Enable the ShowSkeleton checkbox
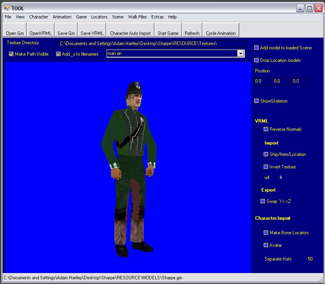 [x=256, y=101]
